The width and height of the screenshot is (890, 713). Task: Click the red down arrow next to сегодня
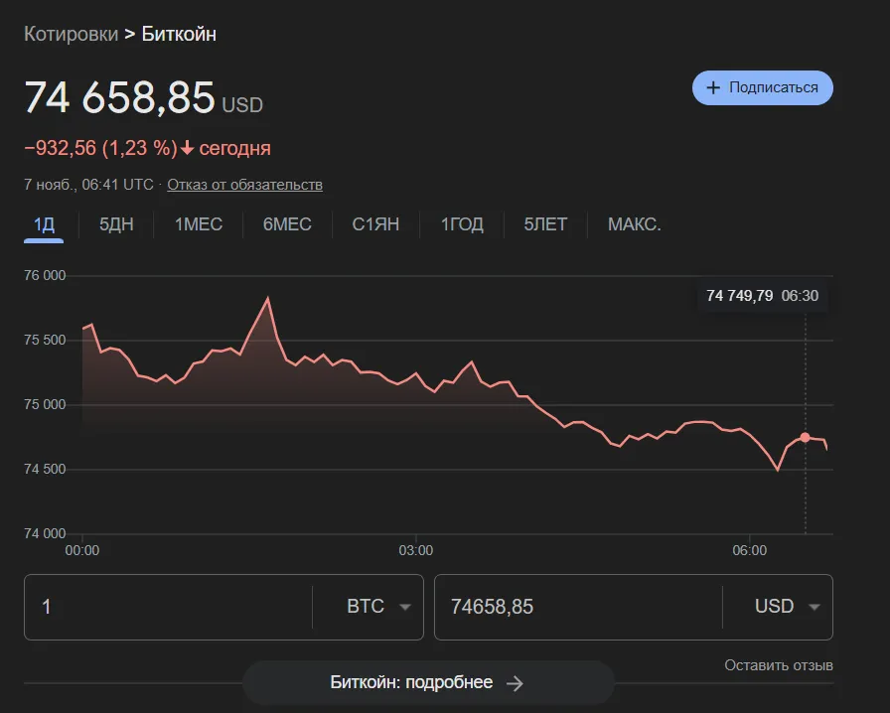[187, 148]
